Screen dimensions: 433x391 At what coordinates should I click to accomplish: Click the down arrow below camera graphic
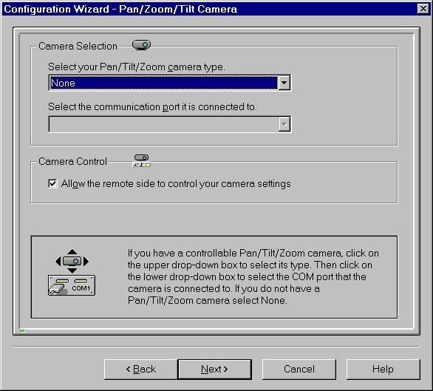(x=72, y=271)
